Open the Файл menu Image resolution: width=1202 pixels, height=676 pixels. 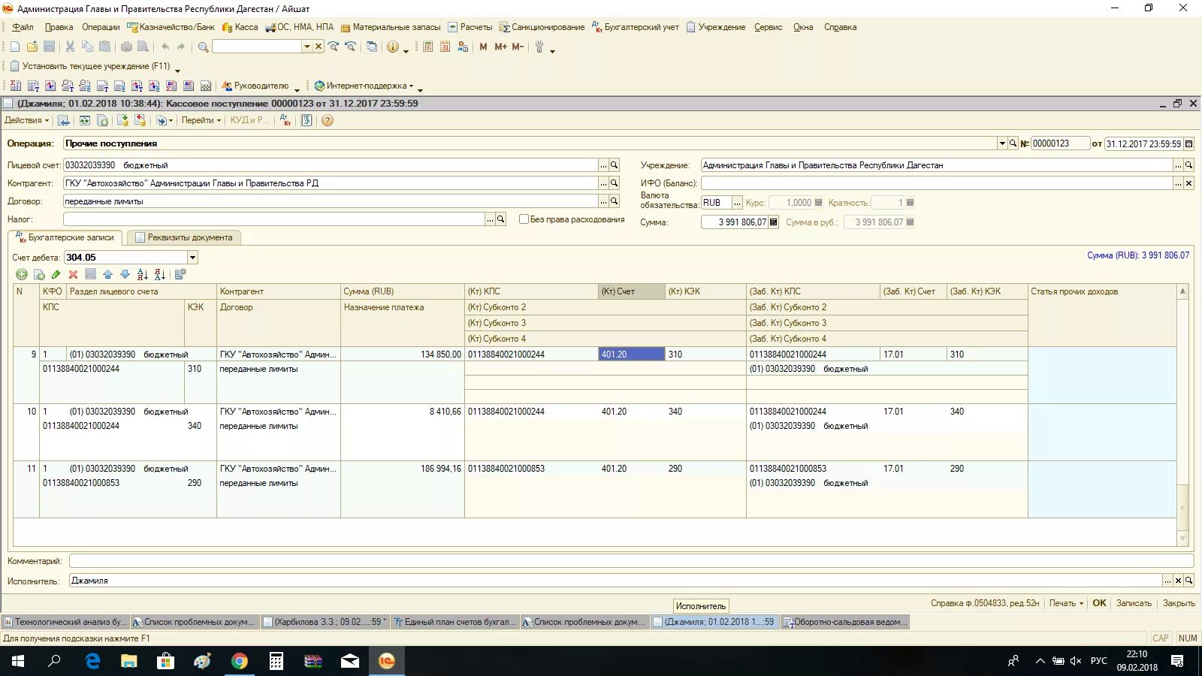tap(23, 27)
